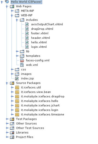The height and width of the screenshot is (144, 98).
Task: Click the footer.xhtml file icon
Action: point(27,33)
